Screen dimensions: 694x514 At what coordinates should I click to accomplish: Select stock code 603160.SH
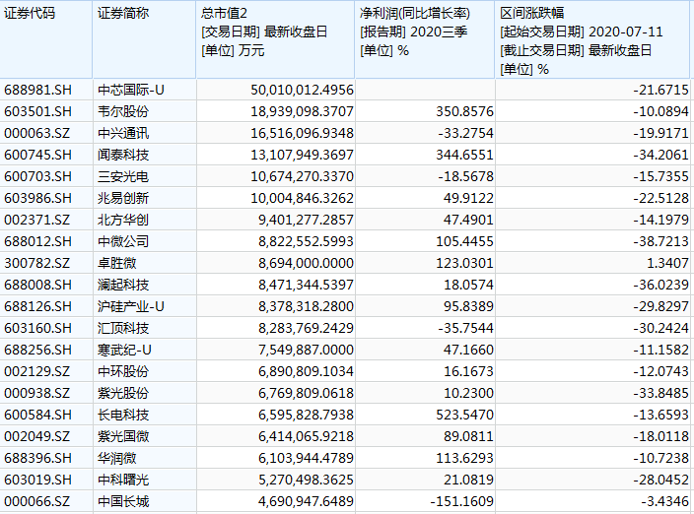[37, 328]
